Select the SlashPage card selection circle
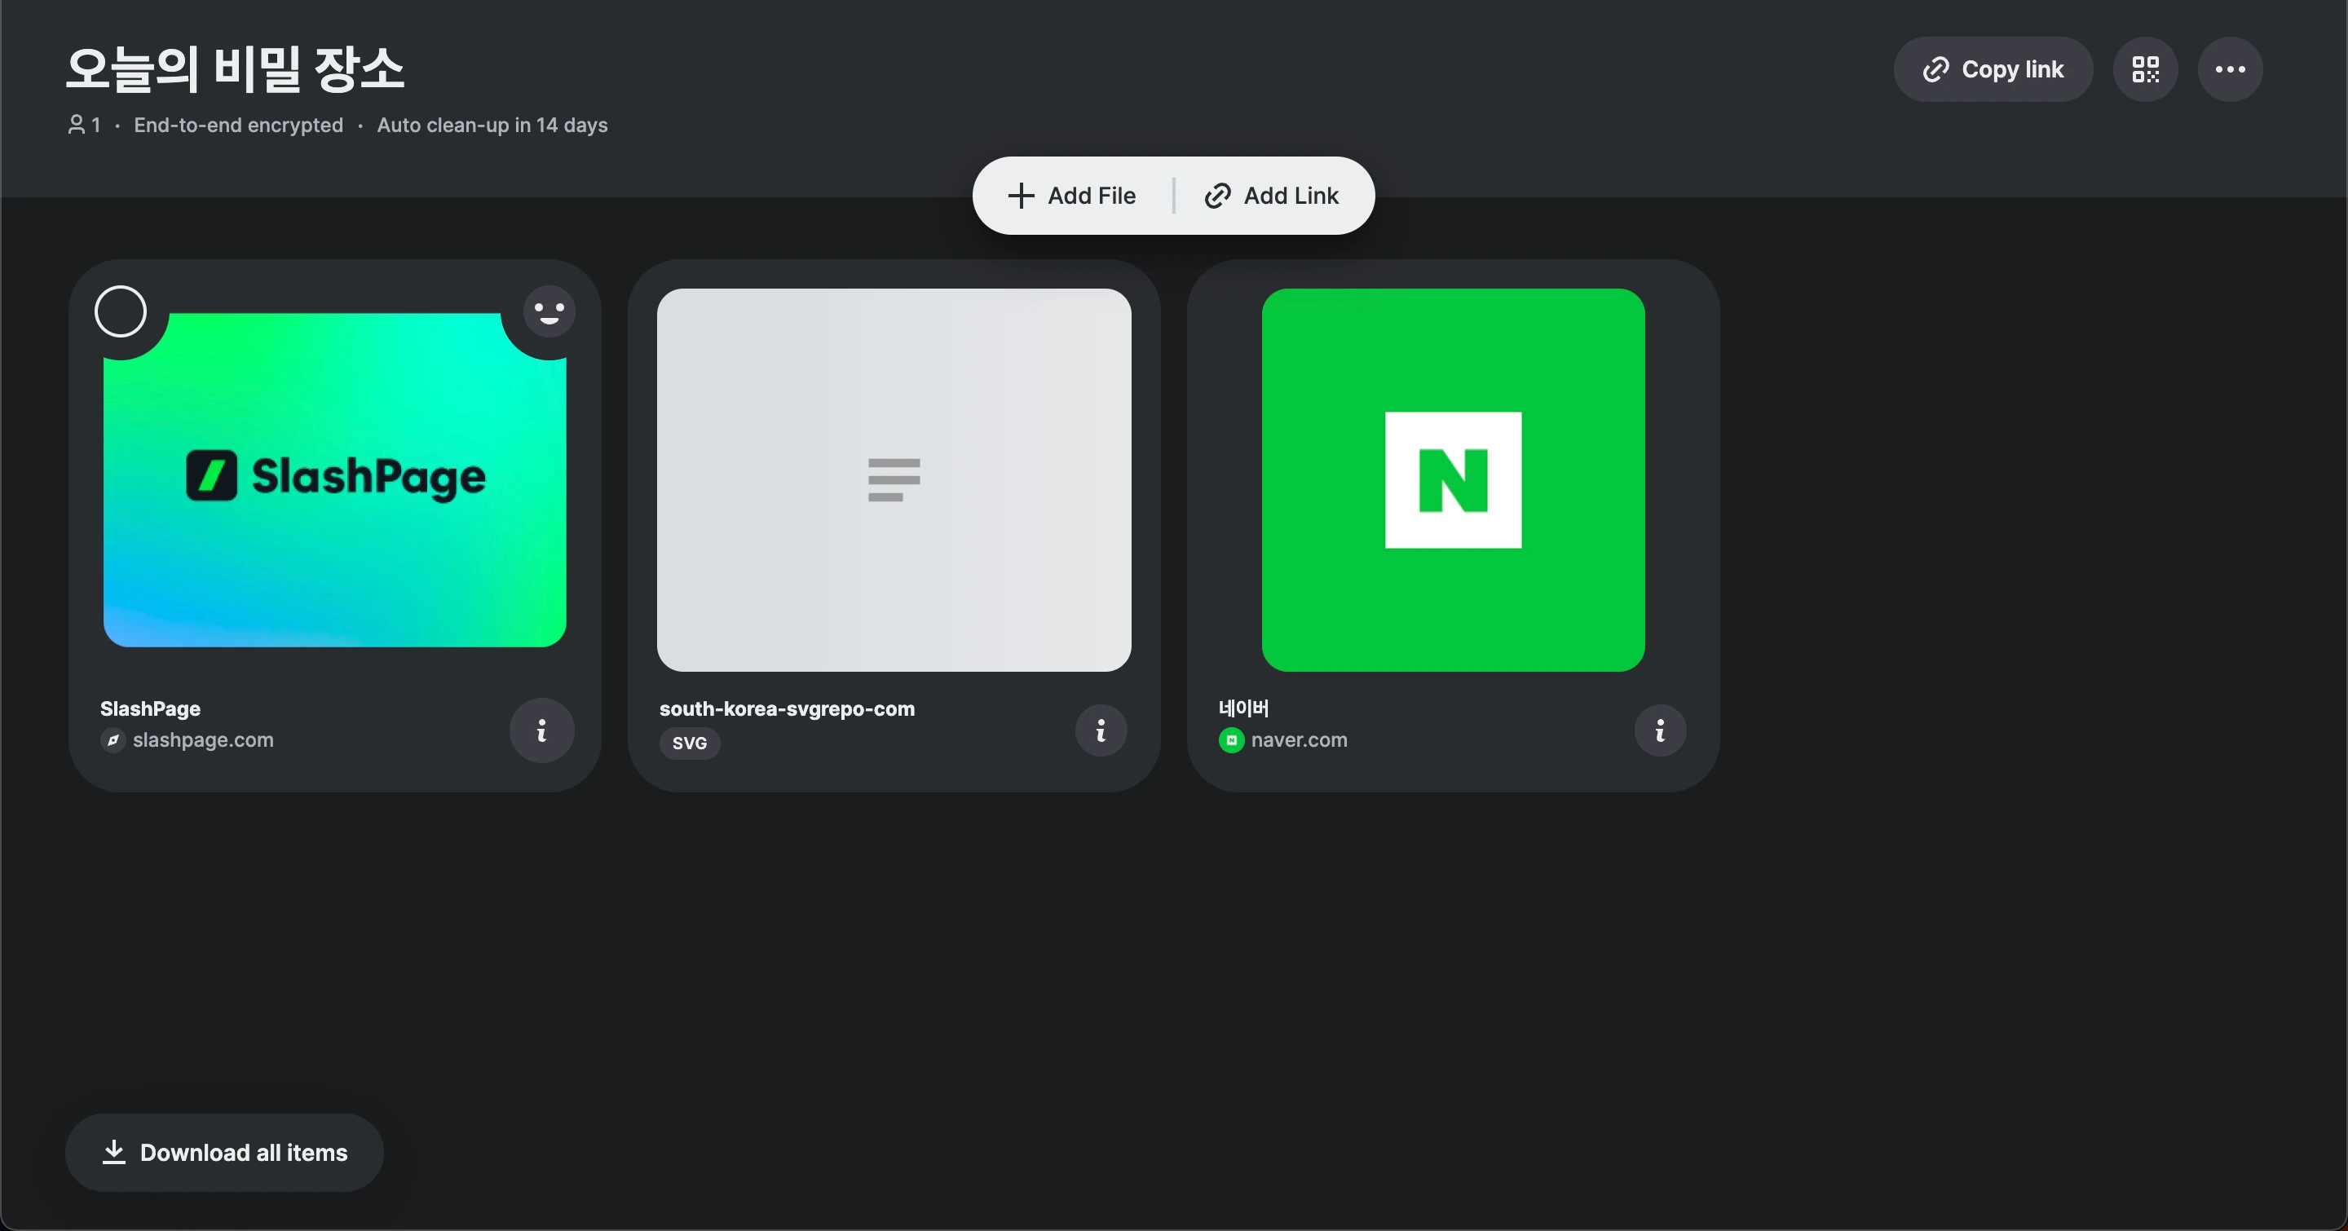Screen dimensions: 2348x1231 [x=121, y=311]
